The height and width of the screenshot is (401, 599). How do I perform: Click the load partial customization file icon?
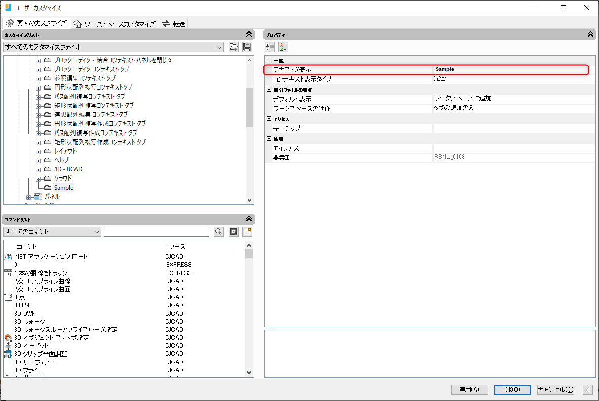tap(234, 47)
